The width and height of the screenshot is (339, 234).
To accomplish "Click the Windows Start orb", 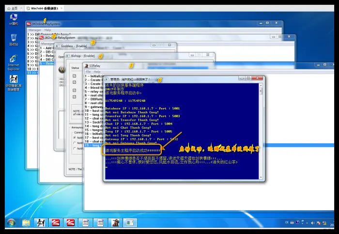I will (x=11, y=223).
